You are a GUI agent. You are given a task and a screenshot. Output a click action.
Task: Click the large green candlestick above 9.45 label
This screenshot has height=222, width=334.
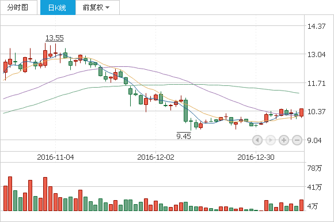pyautogui.click(x=186, y=111)
